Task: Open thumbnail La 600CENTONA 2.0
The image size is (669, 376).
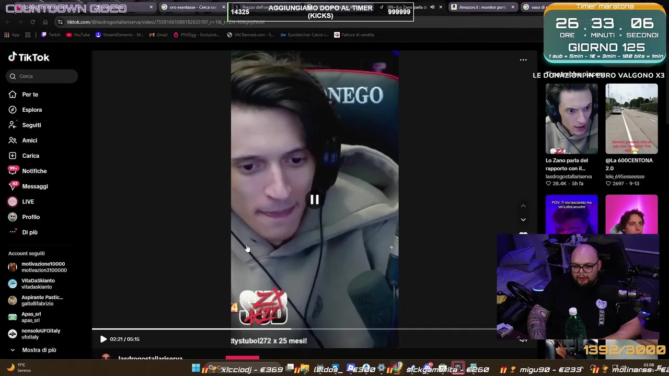Action: click(631, 119)
